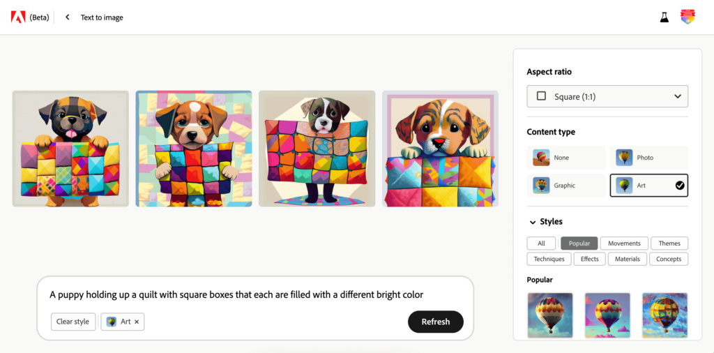Select the Photo content type
Image resolution: width=714 pixels, height=353 pixels.
pyautogui.click(x=649, y=158)
